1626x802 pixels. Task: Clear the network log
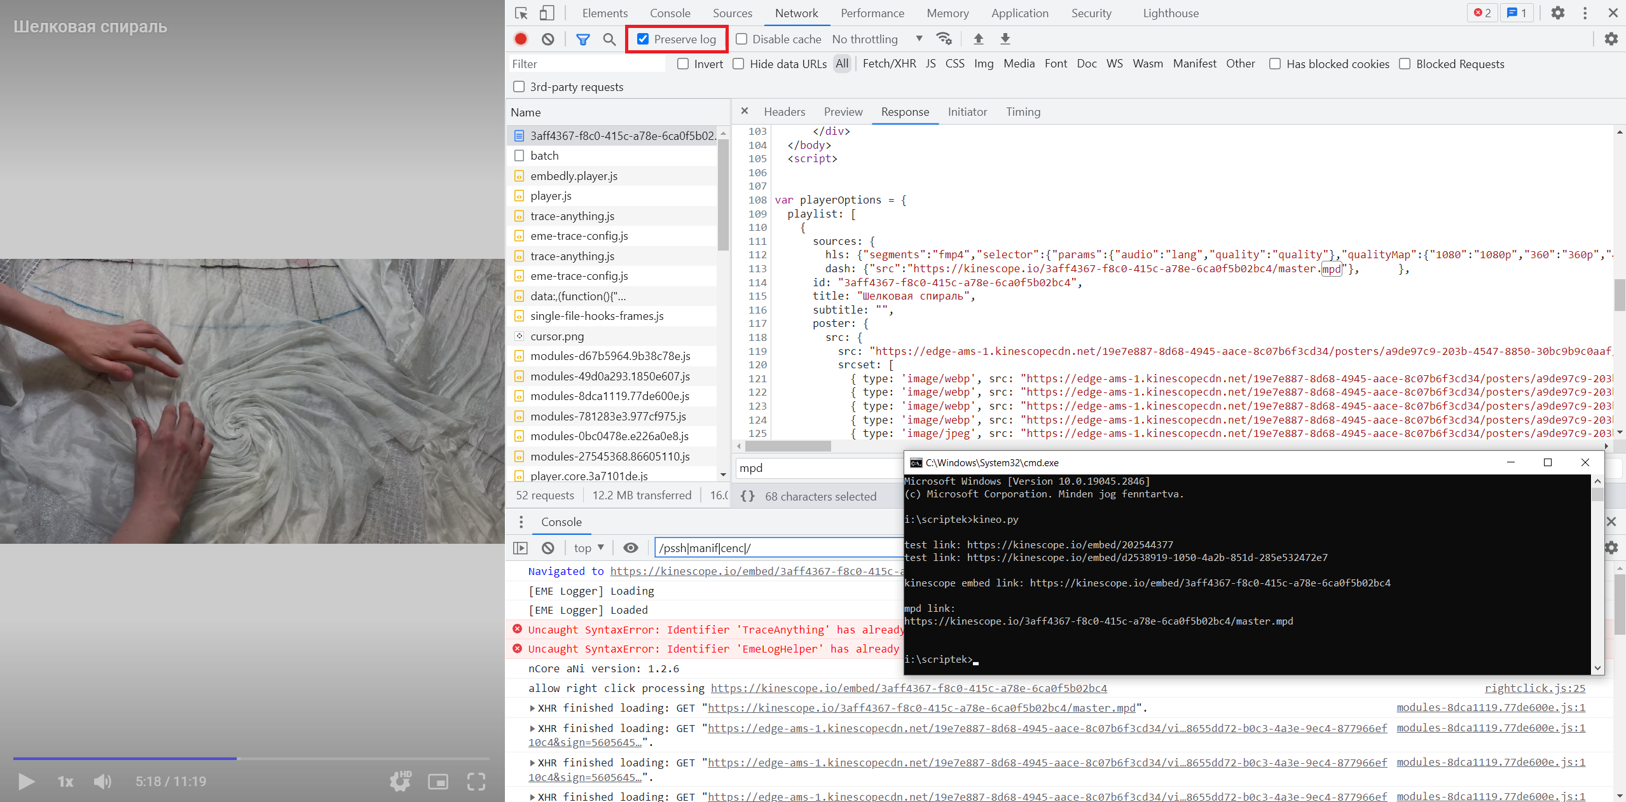point(548,39)
